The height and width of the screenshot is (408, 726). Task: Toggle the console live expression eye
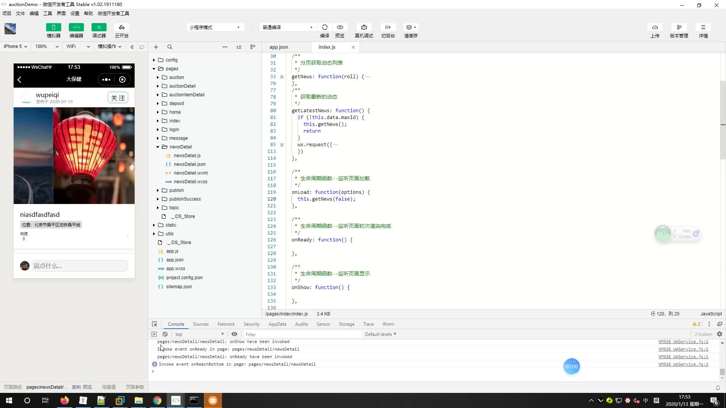[234, 334]
